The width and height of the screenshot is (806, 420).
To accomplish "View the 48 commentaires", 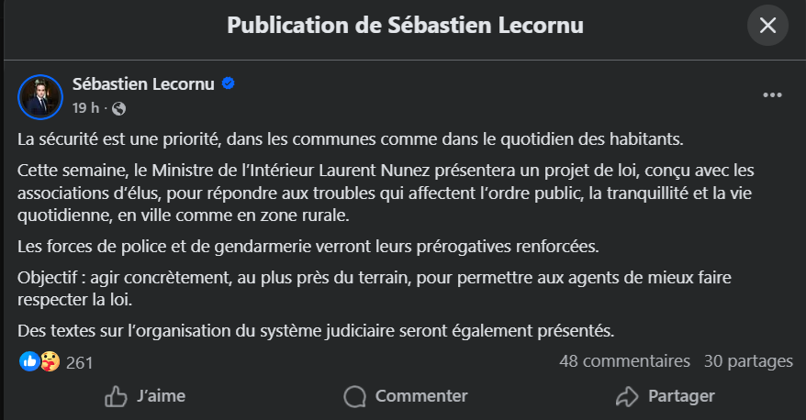I will click(624, 361).
